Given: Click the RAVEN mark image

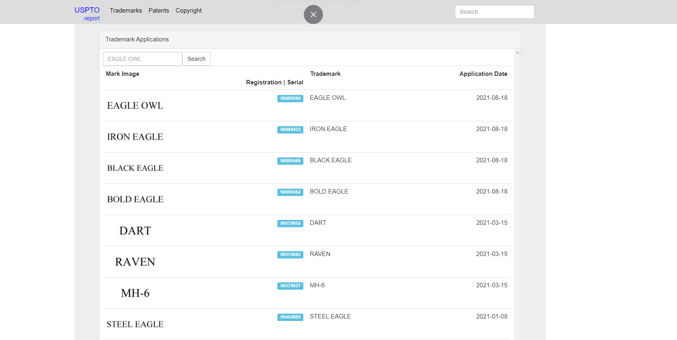Looking at the screenshot, I should pyautogui.click(x=135, y=262).
